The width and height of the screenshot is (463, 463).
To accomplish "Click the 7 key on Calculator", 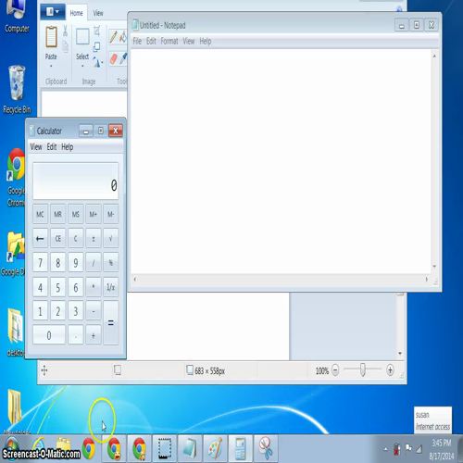I will (x=40, y=263).
